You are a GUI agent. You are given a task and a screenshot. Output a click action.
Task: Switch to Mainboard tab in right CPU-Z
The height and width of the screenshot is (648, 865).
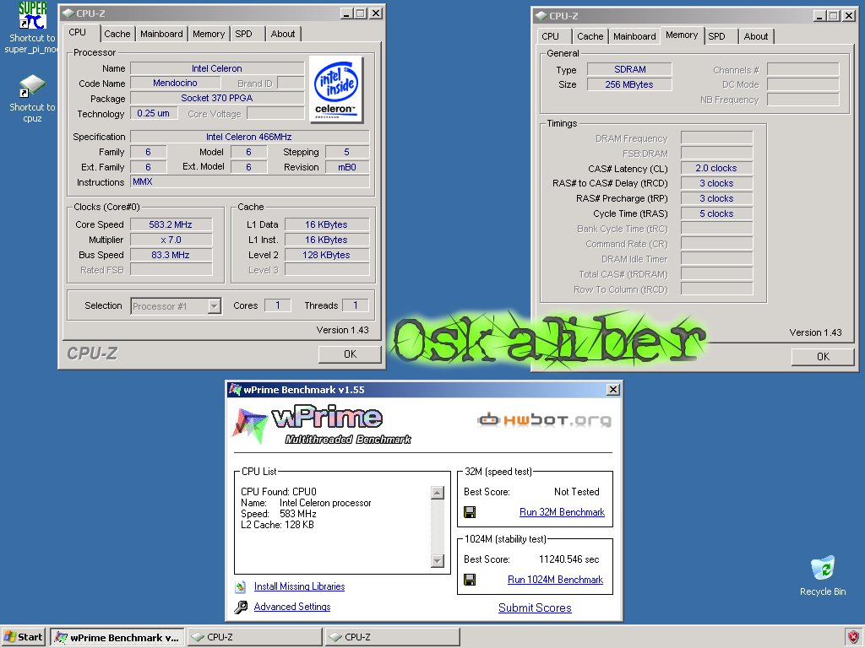(634, 36)
